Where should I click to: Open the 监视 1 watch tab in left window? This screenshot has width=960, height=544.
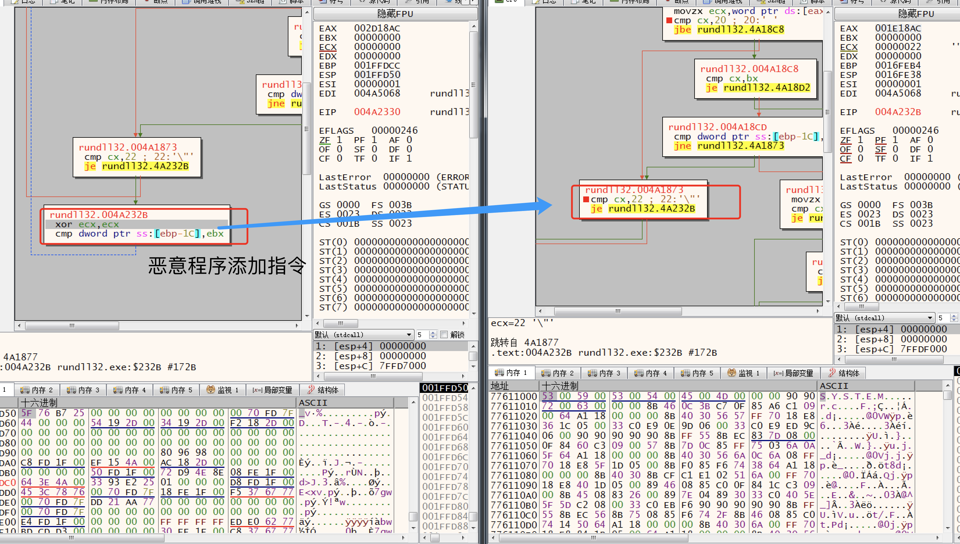(x=223, y=390)
